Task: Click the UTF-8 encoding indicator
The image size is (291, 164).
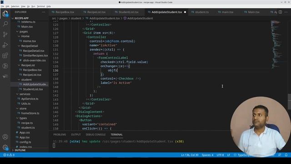Action: point(220,155)
